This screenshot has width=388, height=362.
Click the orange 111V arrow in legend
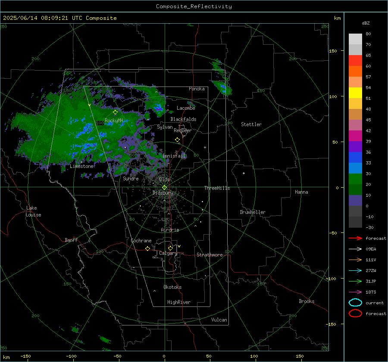click(355, 260)
